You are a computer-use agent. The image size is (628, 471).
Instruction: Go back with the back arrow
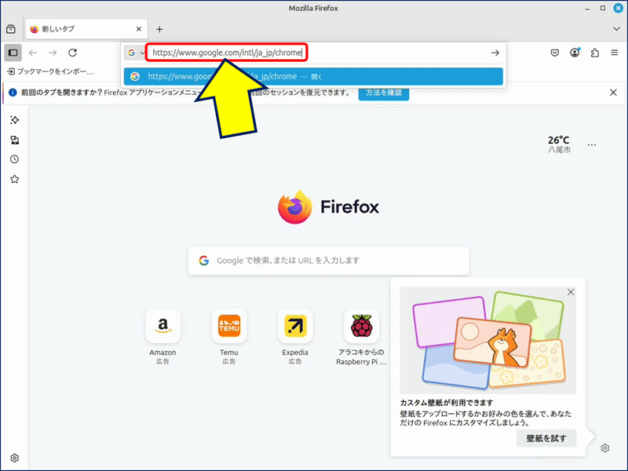(x=33, y=53)
